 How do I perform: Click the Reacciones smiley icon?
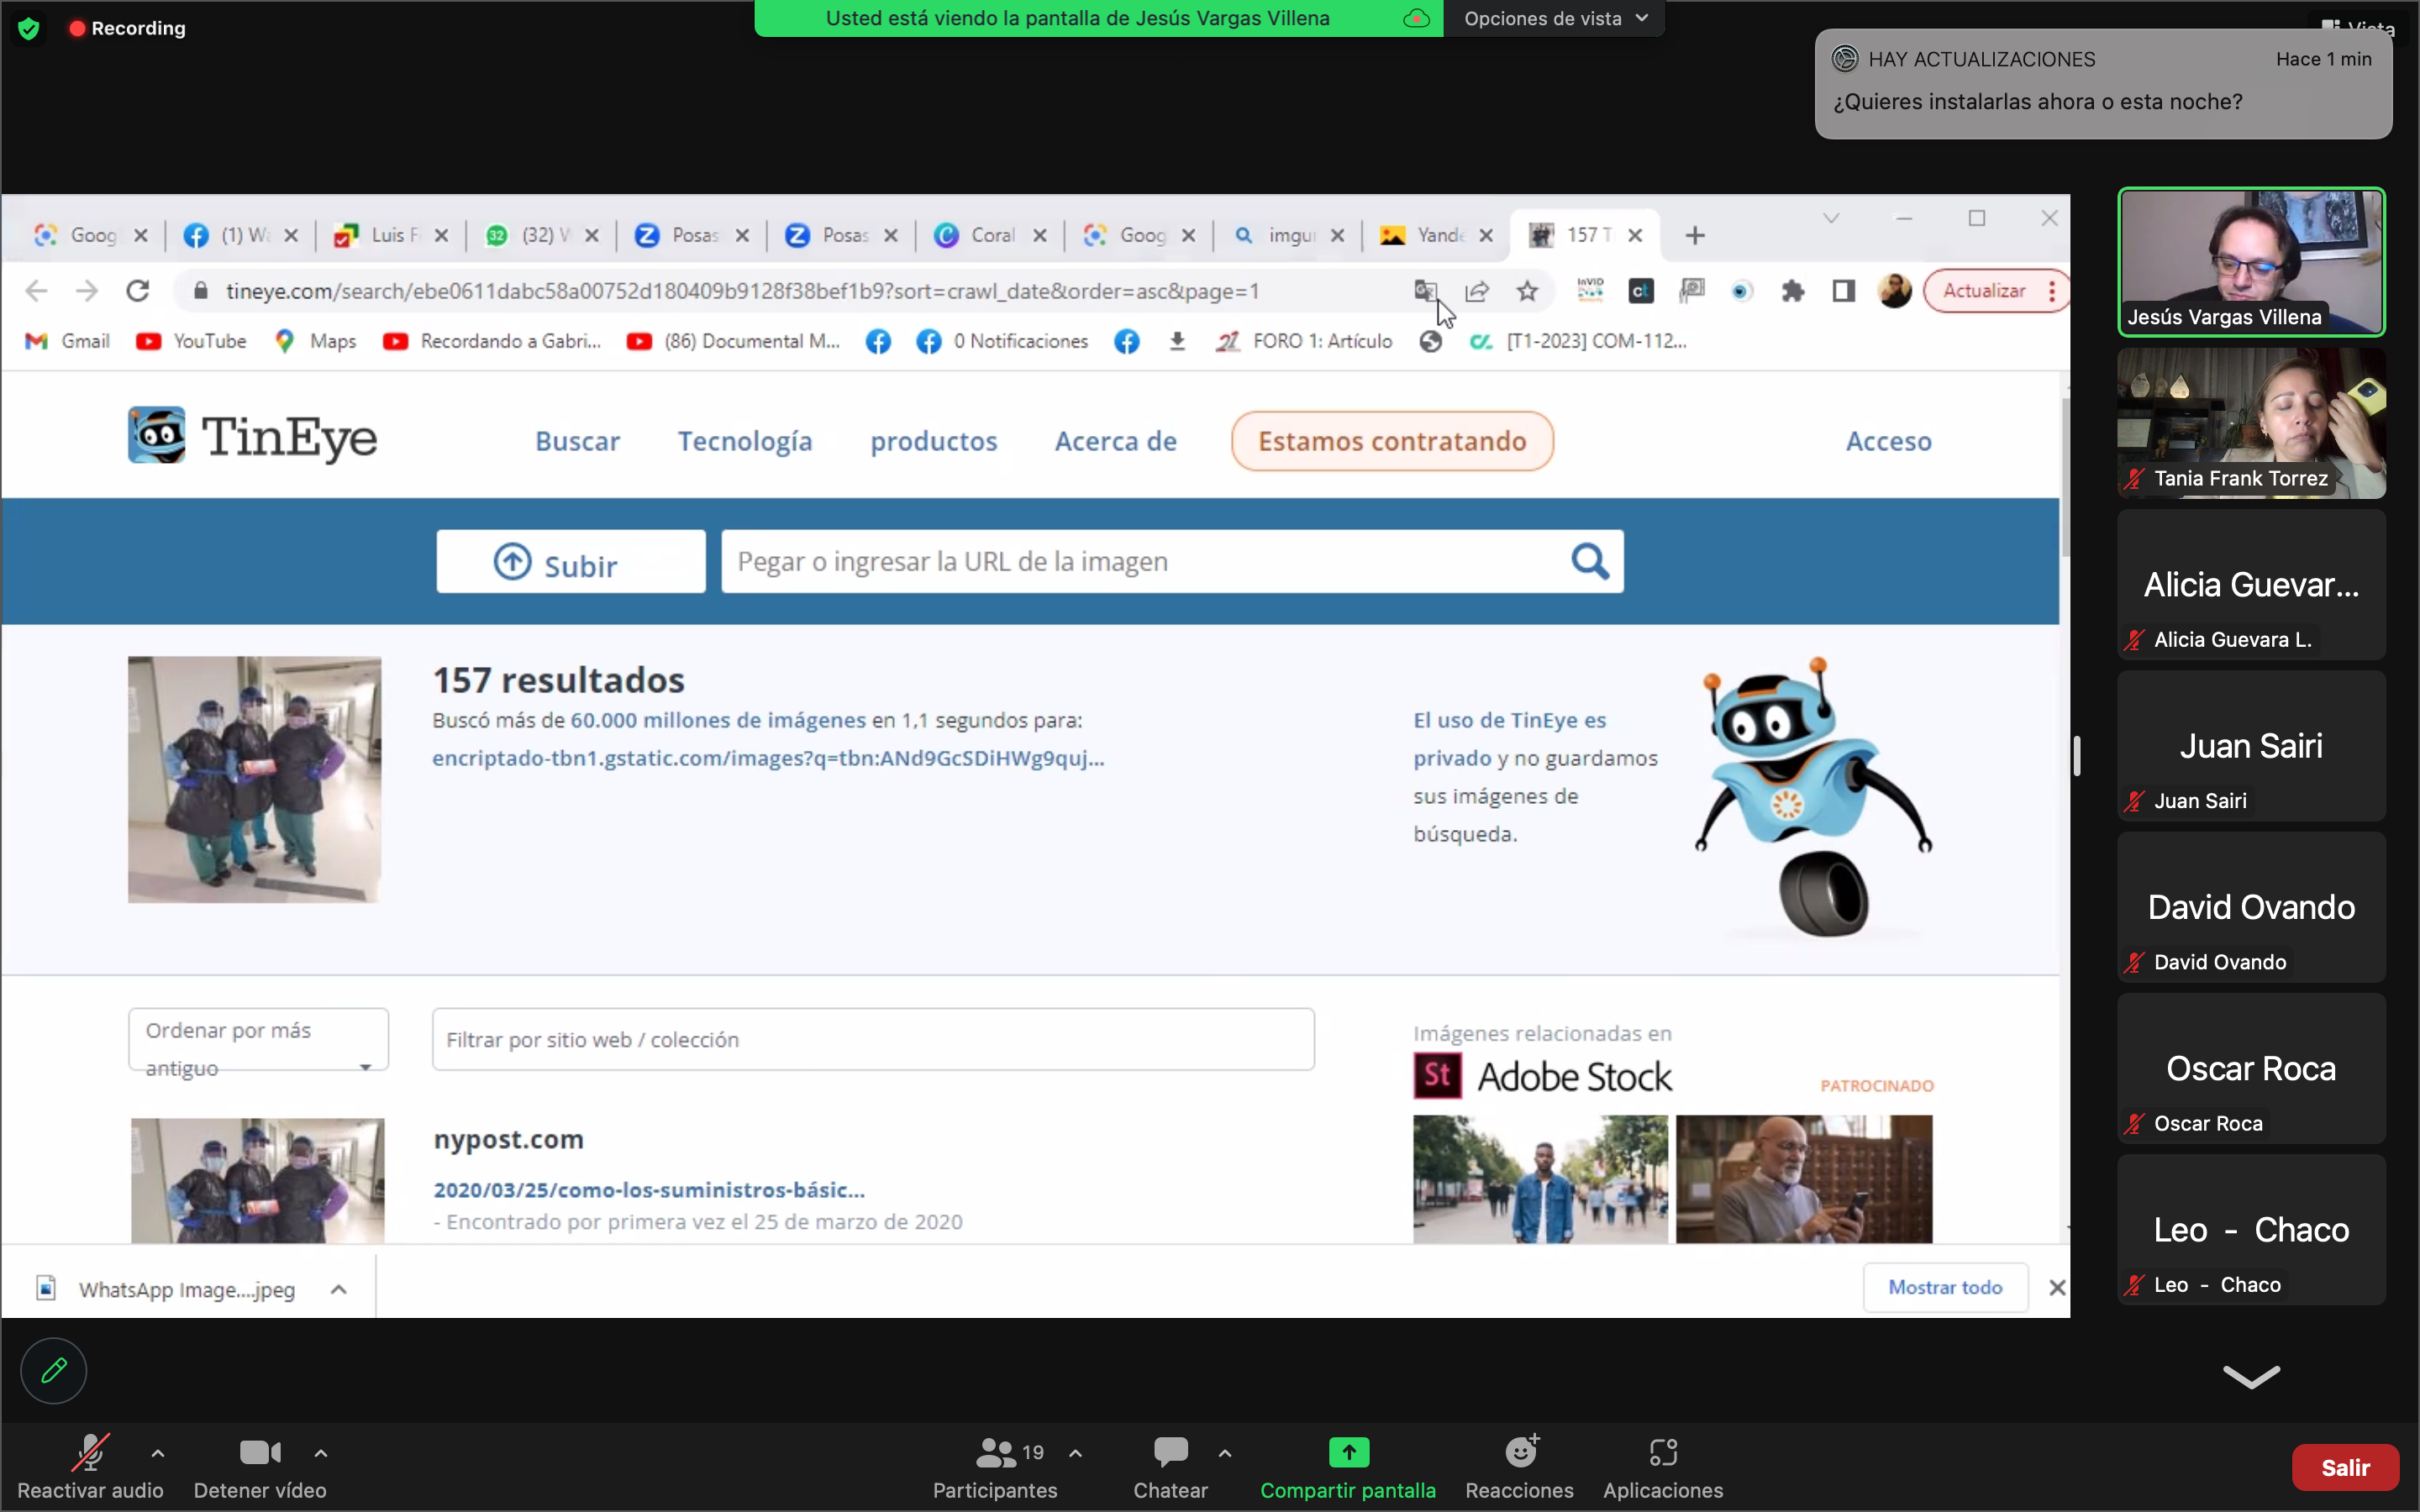pyautogui.click(x=1520, y=1452)
